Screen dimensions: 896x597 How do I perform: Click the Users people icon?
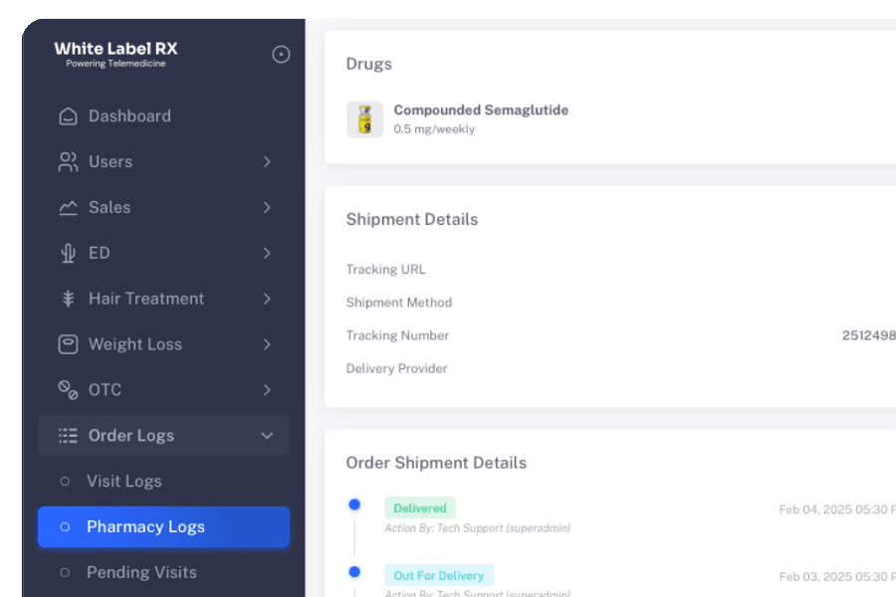pos(68,161)
